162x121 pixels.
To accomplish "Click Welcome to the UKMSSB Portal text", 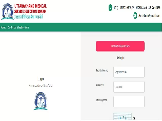I will 40,86.
